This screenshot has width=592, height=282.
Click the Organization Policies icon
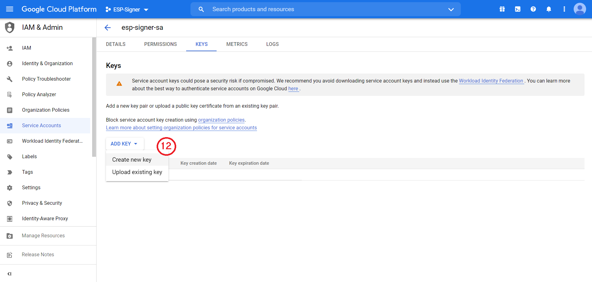point(10,110)
